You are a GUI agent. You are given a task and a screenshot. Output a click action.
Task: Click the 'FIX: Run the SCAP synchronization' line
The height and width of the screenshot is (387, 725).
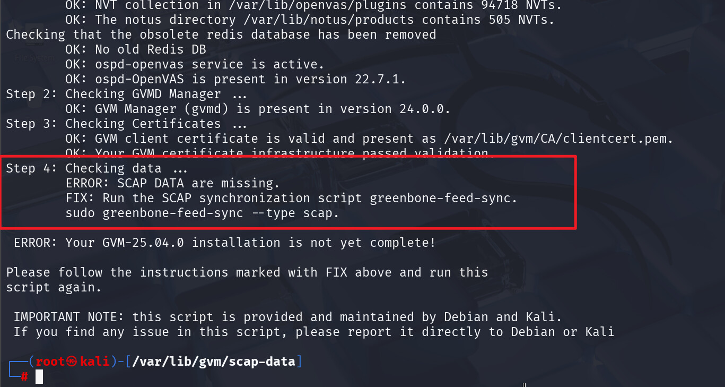tap(291, 199)
